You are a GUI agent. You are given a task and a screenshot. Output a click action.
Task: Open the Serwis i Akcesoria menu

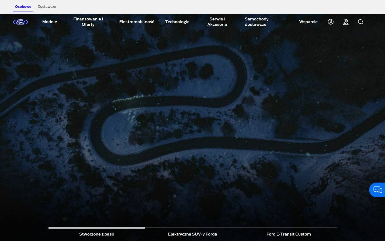coord(217,22)
